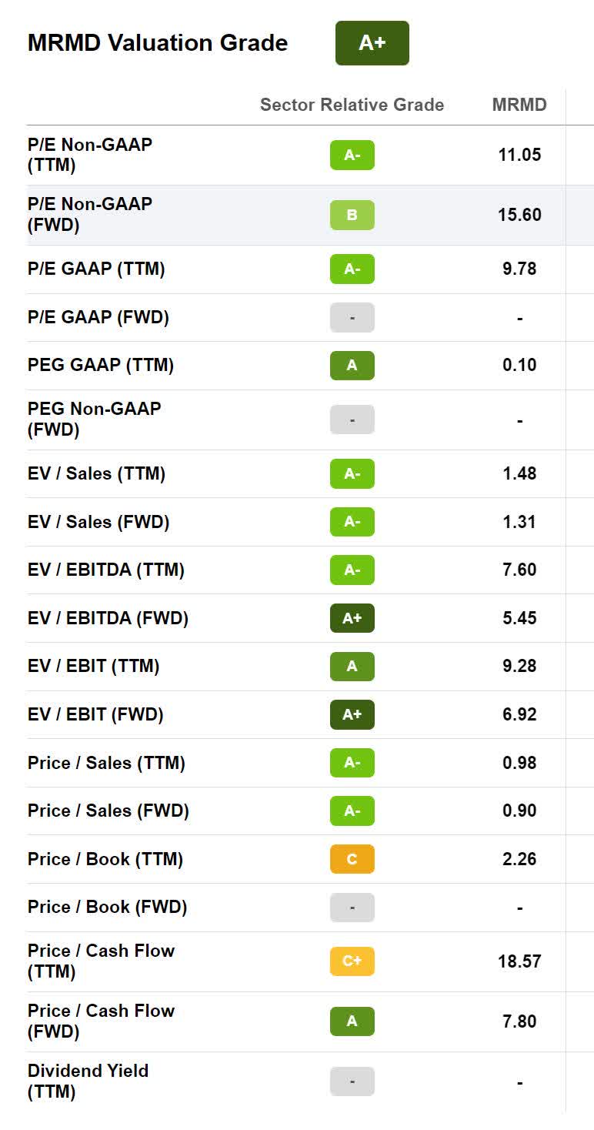Click the B grade badge for P/E Non-GAAP (FWD)
The image size is (594, 1130).
click(352, 215)
